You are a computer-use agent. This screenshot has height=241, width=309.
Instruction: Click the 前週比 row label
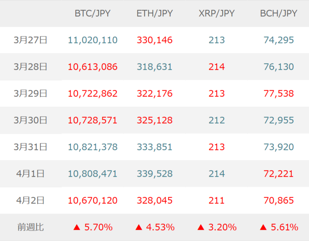[30, 227]
